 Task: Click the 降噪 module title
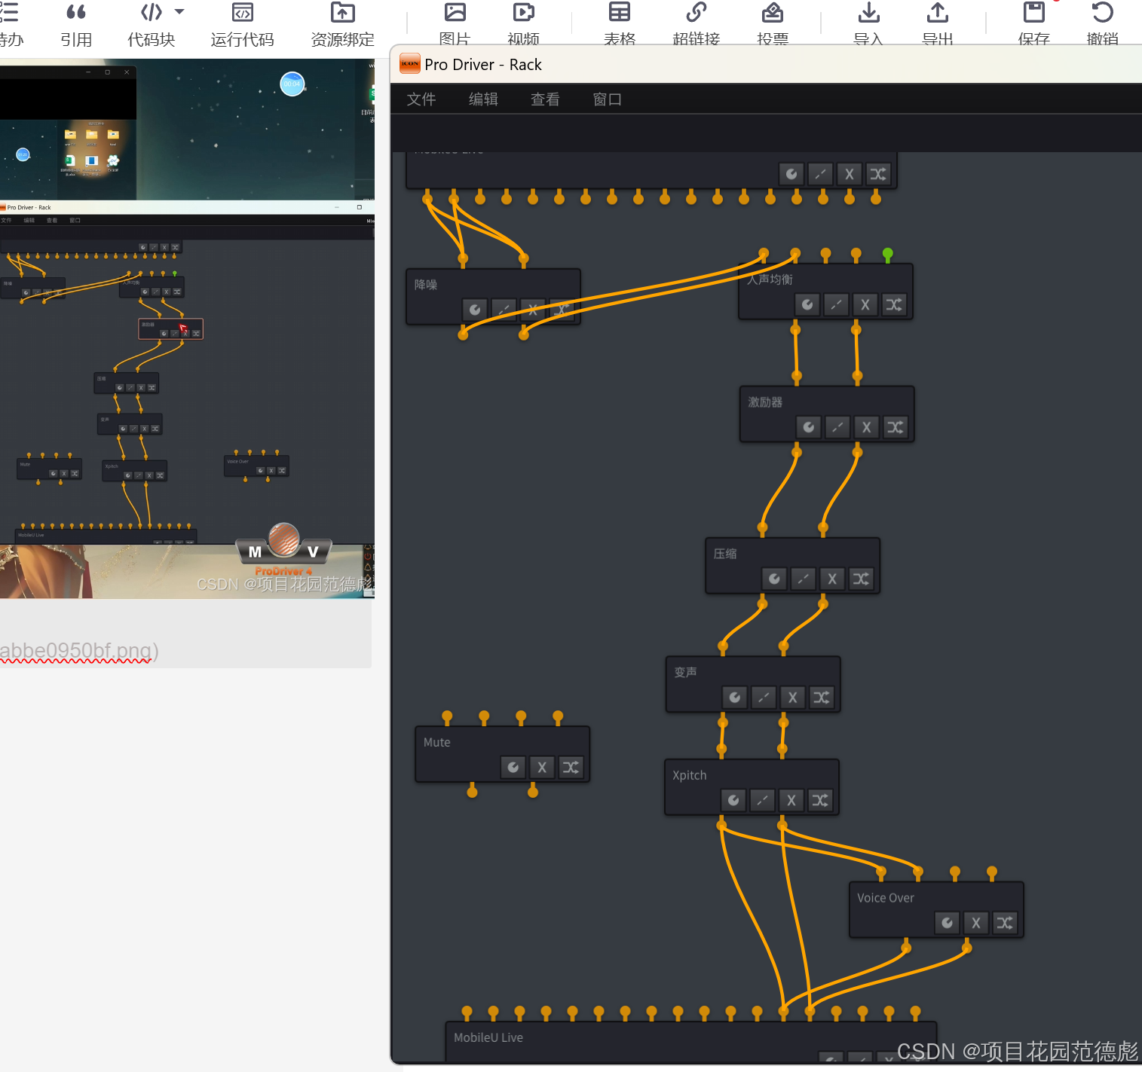pos(426,285)
